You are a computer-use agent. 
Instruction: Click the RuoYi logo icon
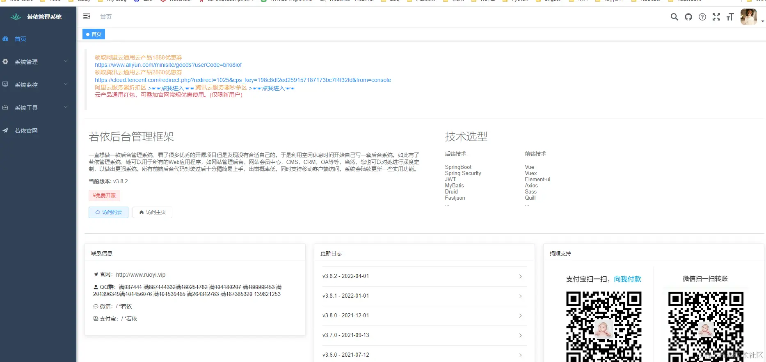click(x=16, y=16)
